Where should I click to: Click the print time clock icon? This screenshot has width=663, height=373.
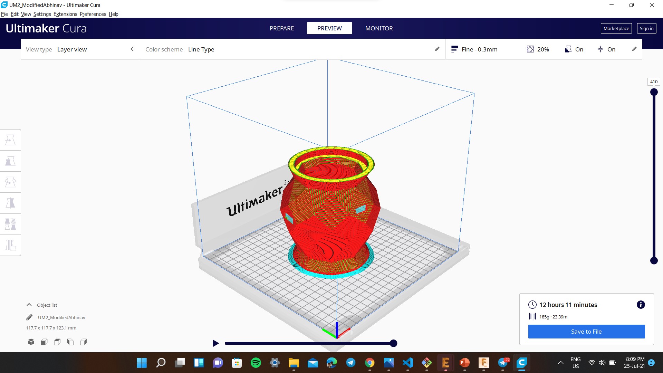click(x=532, y=305)
